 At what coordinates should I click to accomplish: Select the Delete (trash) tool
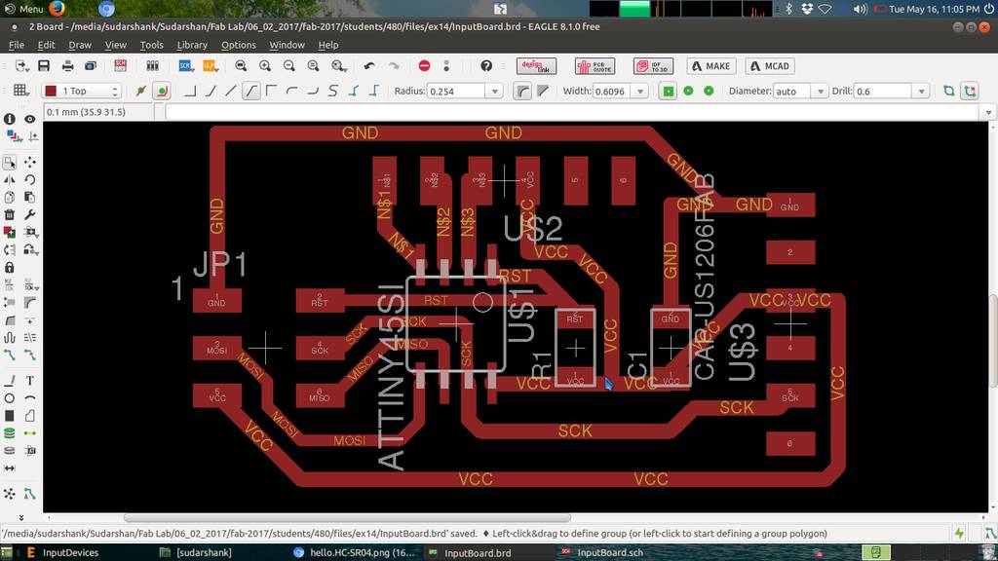(x=10, y=215)
